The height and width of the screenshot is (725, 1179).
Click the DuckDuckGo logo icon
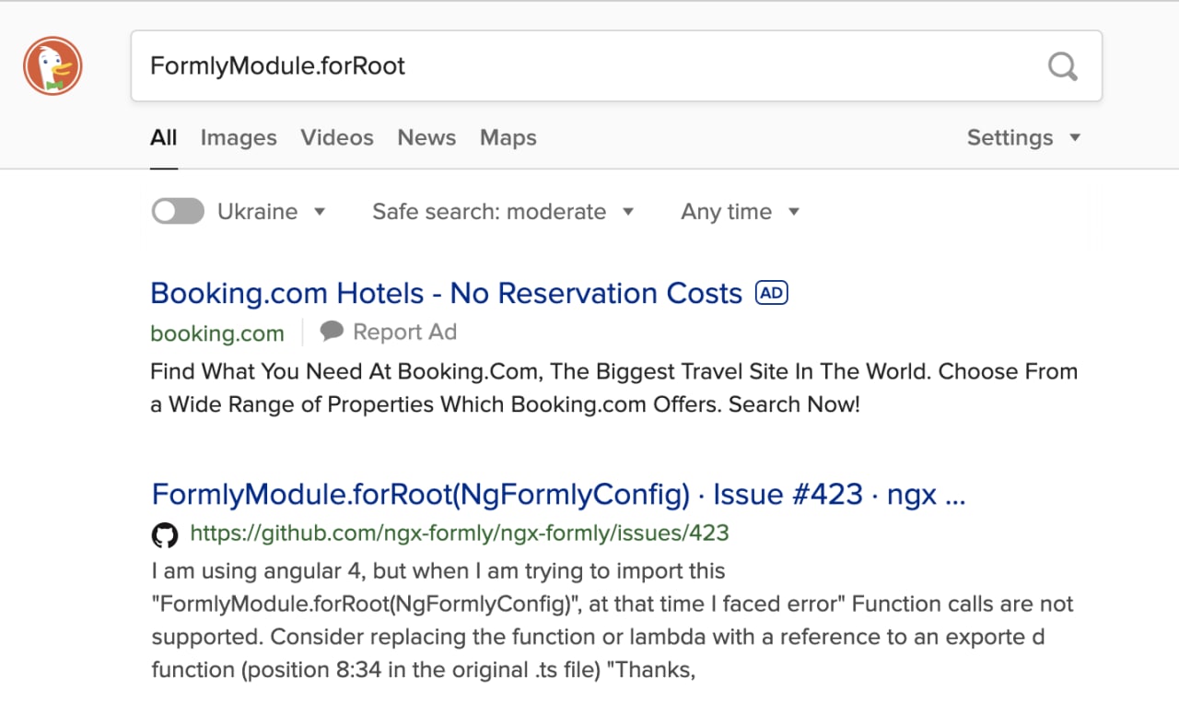(53, 66)
